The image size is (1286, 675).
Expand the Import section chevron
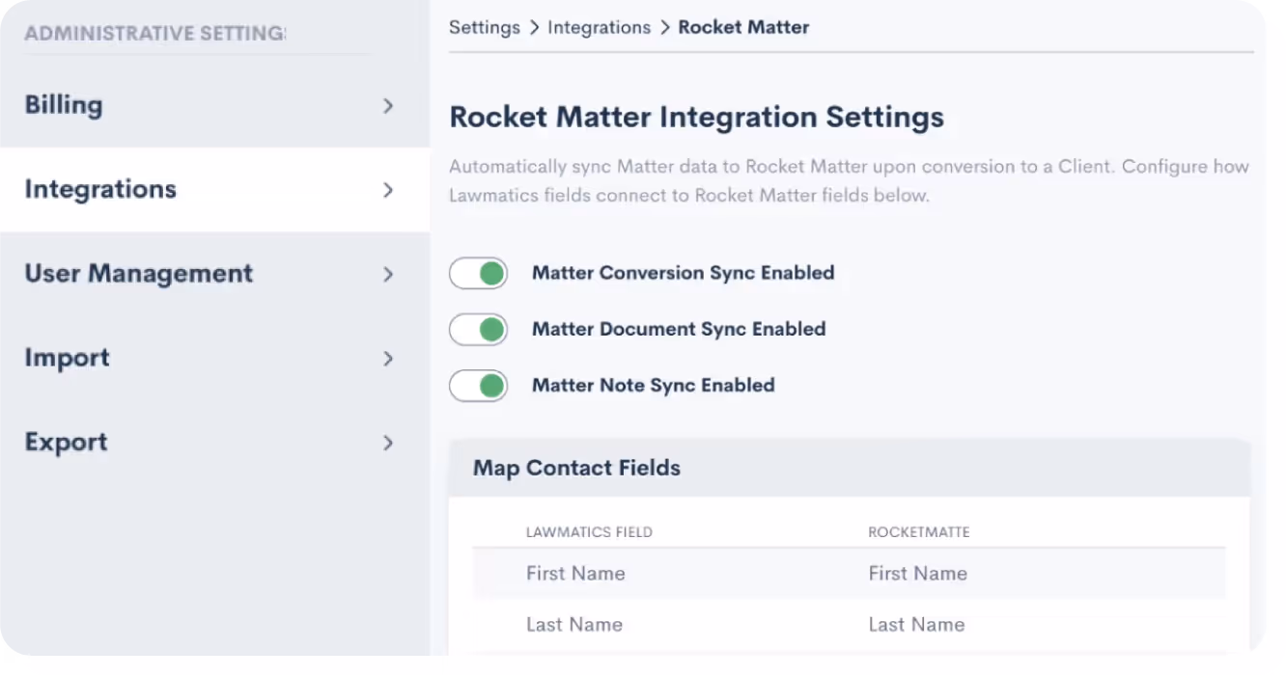tap(389, 359)
